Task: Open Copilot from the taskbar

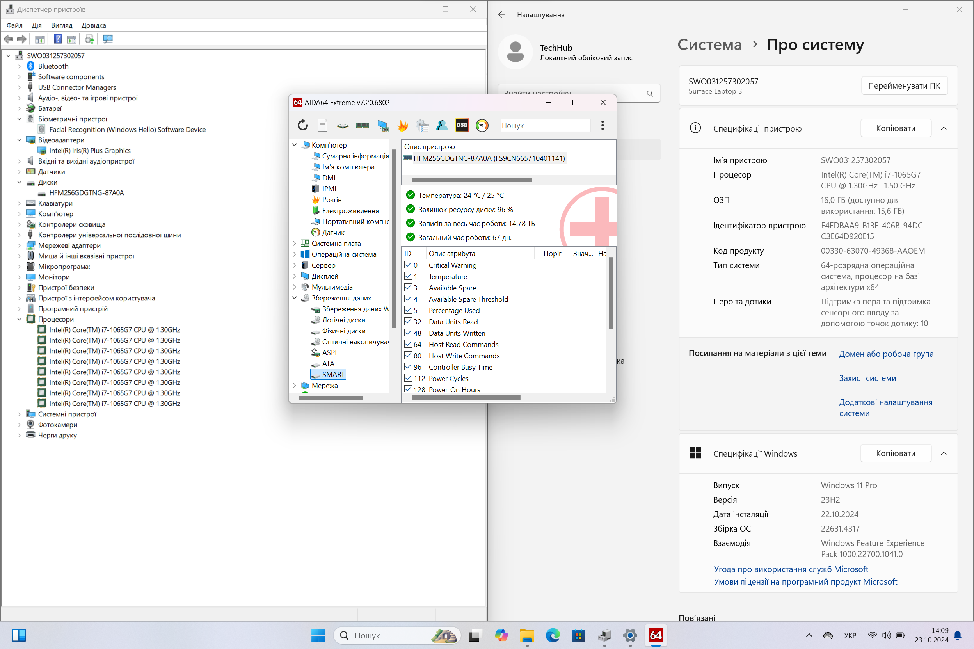Action: tap(501, 635)
